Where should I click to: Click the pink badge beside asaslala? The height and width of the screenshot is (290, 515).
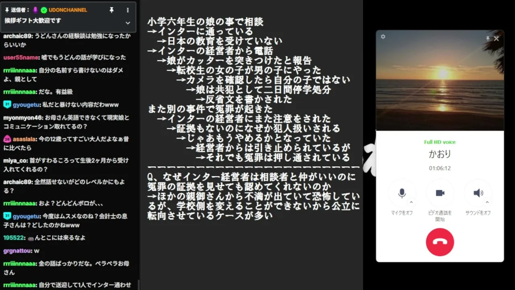click(x=7, y=139)
